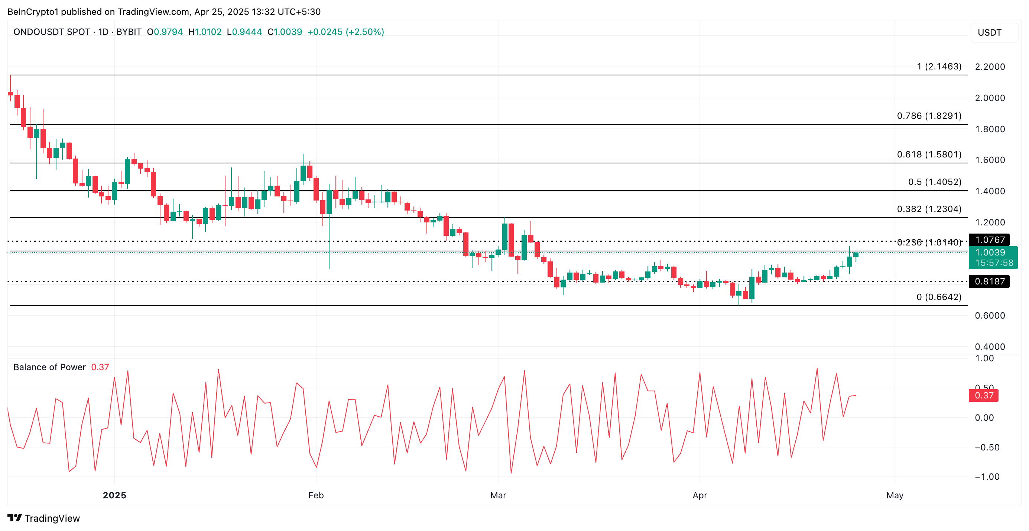Click the Apr time axis label
The height and width of the screenshot is (531, 1029).
pos(699,495)
